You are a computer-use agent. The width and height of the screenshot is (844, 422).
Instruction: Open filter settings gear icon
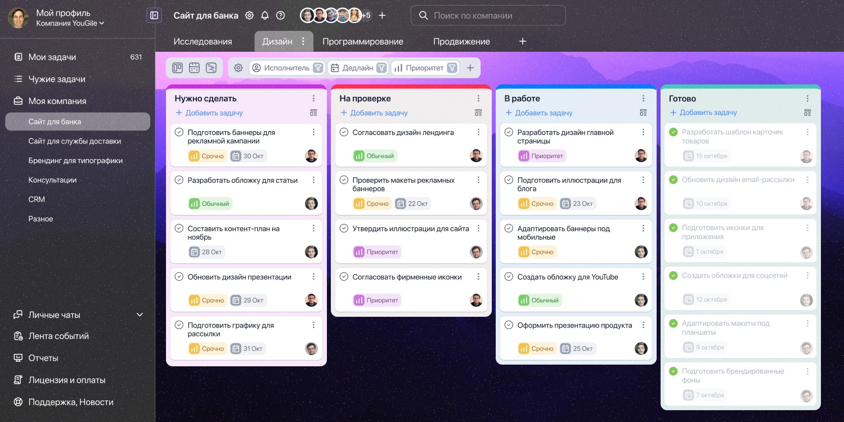click(238, 68)
